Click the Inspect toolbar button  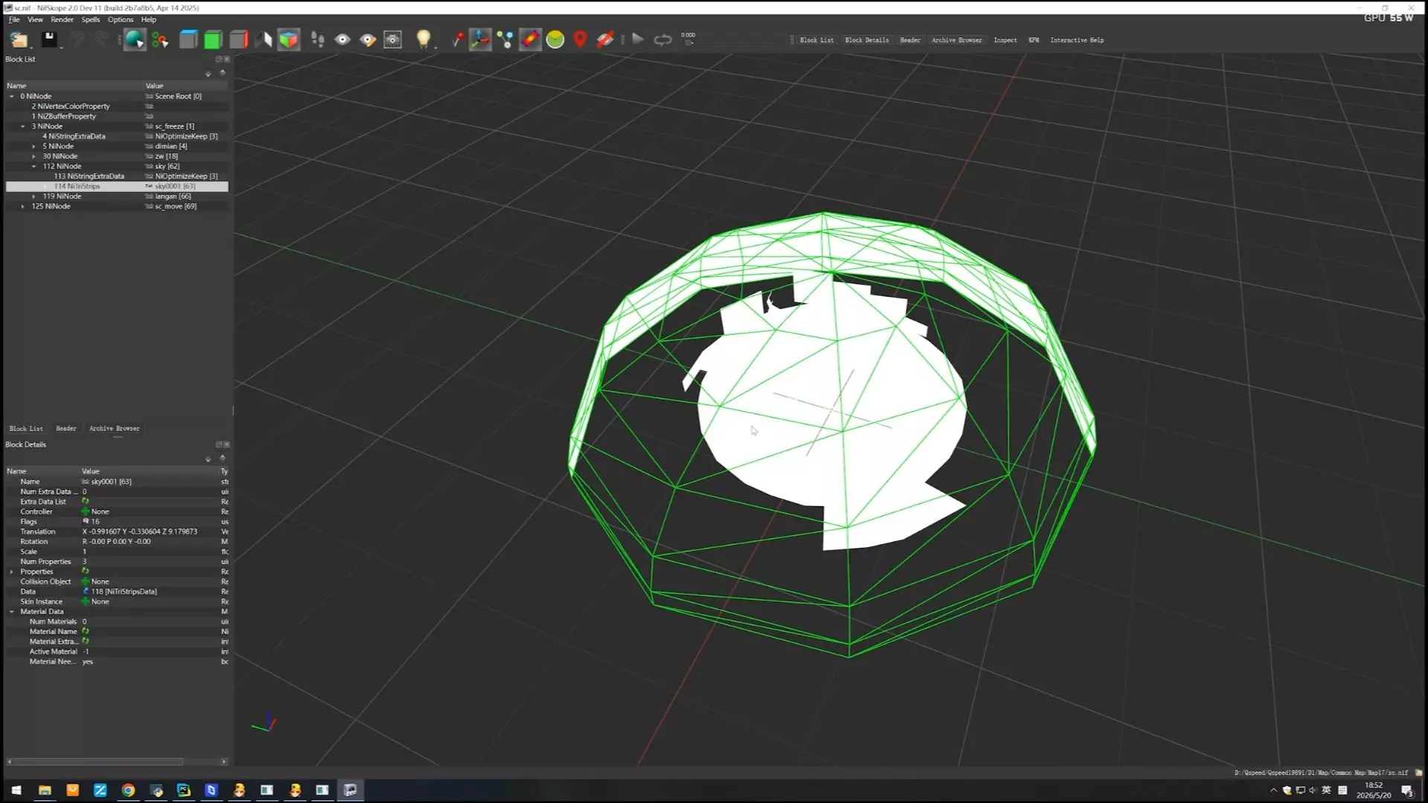[1005, 40]
